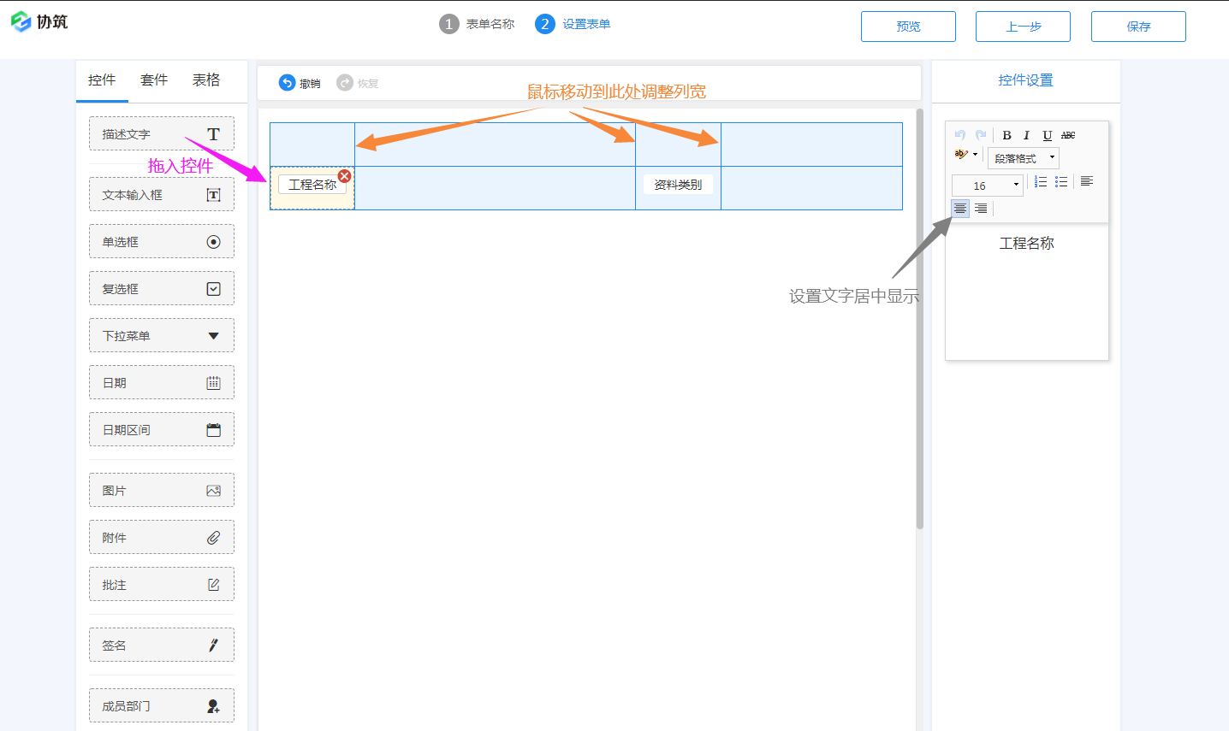The width and height of the screenshot is (1229, 731).
Task: Click the 保存 save button
Action: coord(1138,27)
